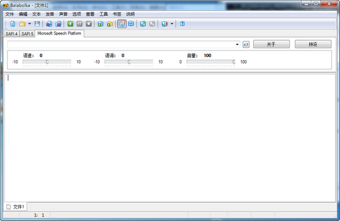The width and height of the screenshot is (340, 221).
Task: Click the 关于 button
Action: (271, 44)
